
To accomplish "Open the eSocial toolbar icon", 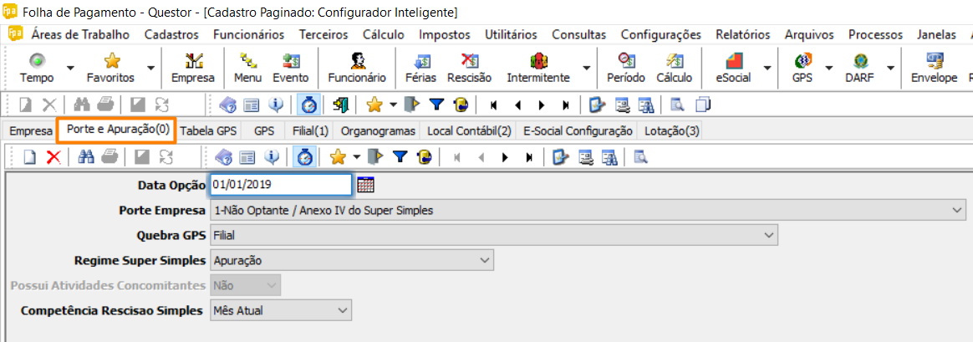I will click(x=733, y=68).
